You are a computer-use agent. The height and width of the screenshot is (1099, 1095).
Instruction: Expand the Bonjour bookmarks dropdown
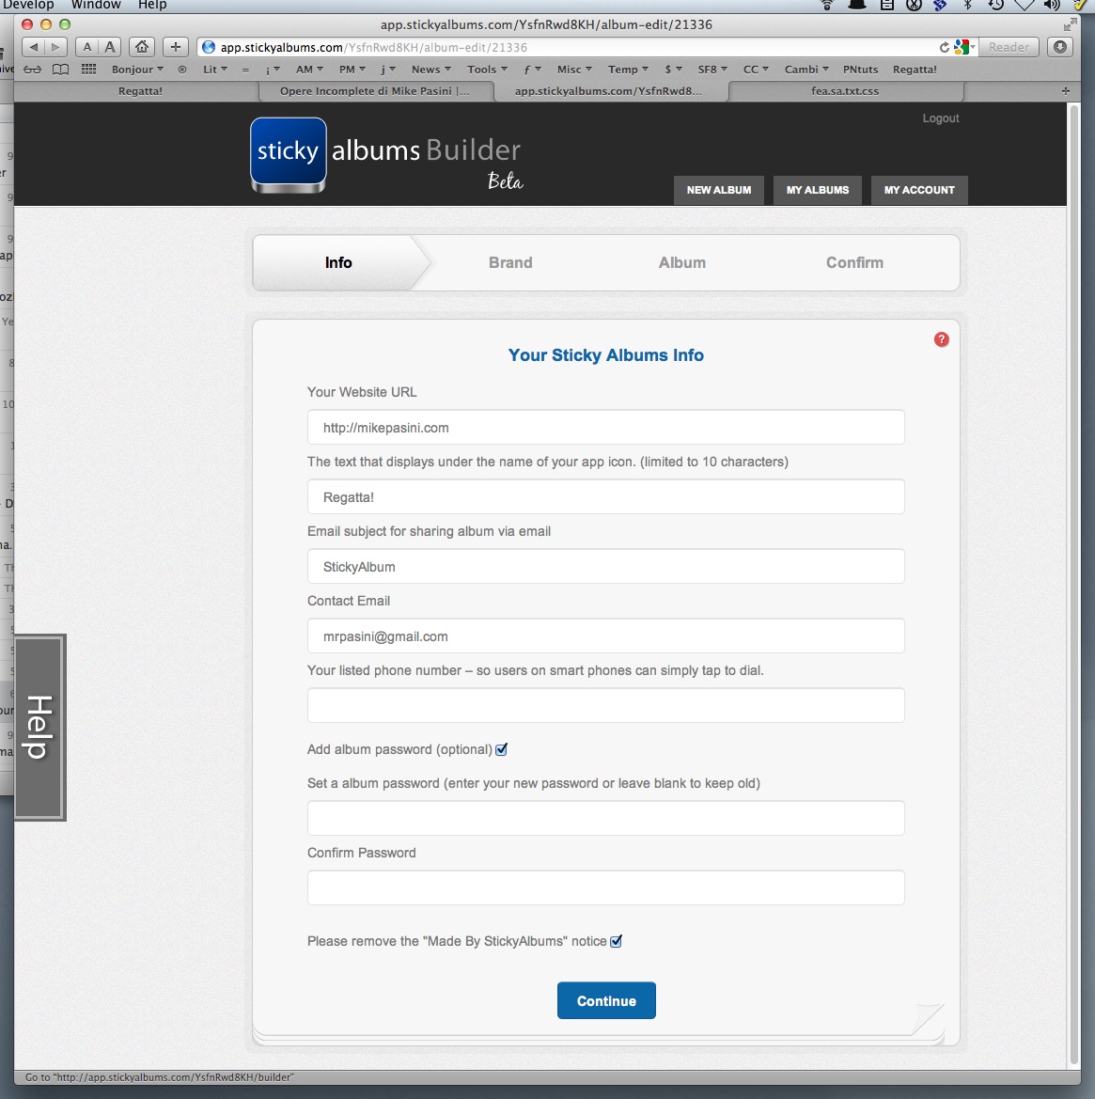coord(137,70)
